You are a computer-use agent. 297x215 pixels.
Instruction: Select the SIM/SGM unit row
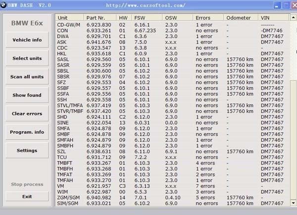[172, 203]
